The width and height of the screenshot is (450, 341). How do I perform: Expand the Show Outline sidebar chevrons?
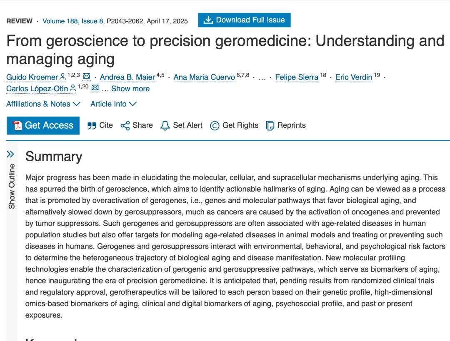click(11, 154)
